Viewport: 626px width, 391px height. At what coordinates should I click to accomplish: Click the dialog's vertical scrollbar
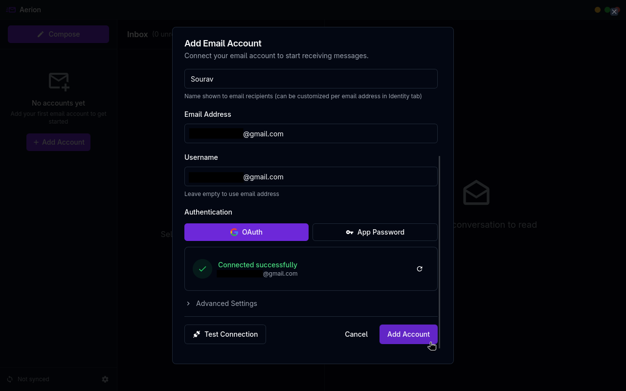(x=440, y=252)
